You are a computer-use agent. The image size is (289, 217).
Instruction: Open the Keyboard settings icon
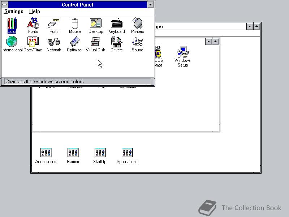coord(116,26)
